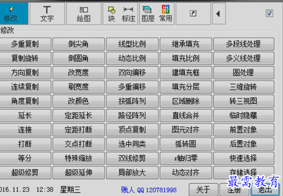Image resolution: width=283 pixels, height=196 pixels.
Task: Click the 填充分层 button
Action: click(x=186, y=87)
